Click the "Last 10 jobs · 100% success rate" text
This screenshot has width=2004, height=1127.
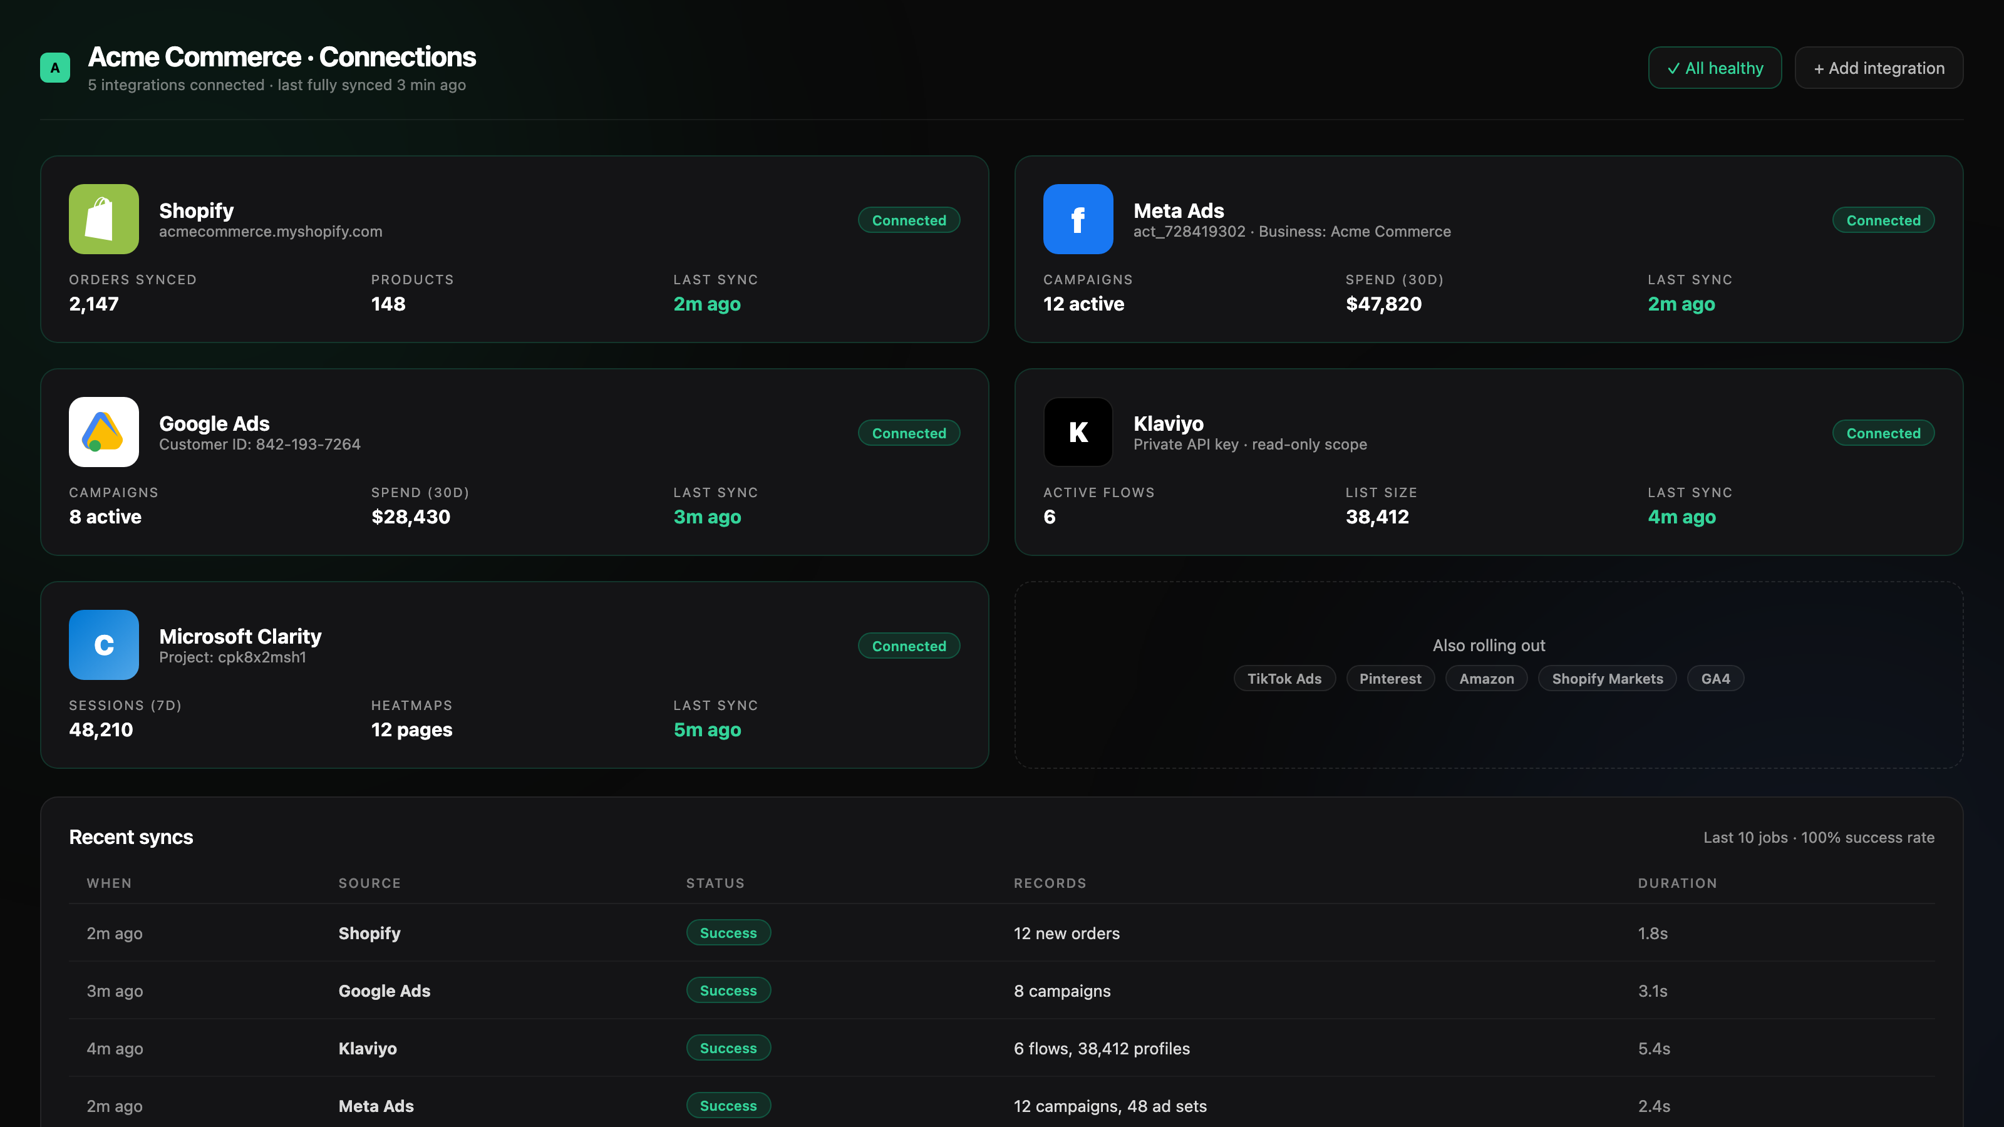[x=1819, y=838]
